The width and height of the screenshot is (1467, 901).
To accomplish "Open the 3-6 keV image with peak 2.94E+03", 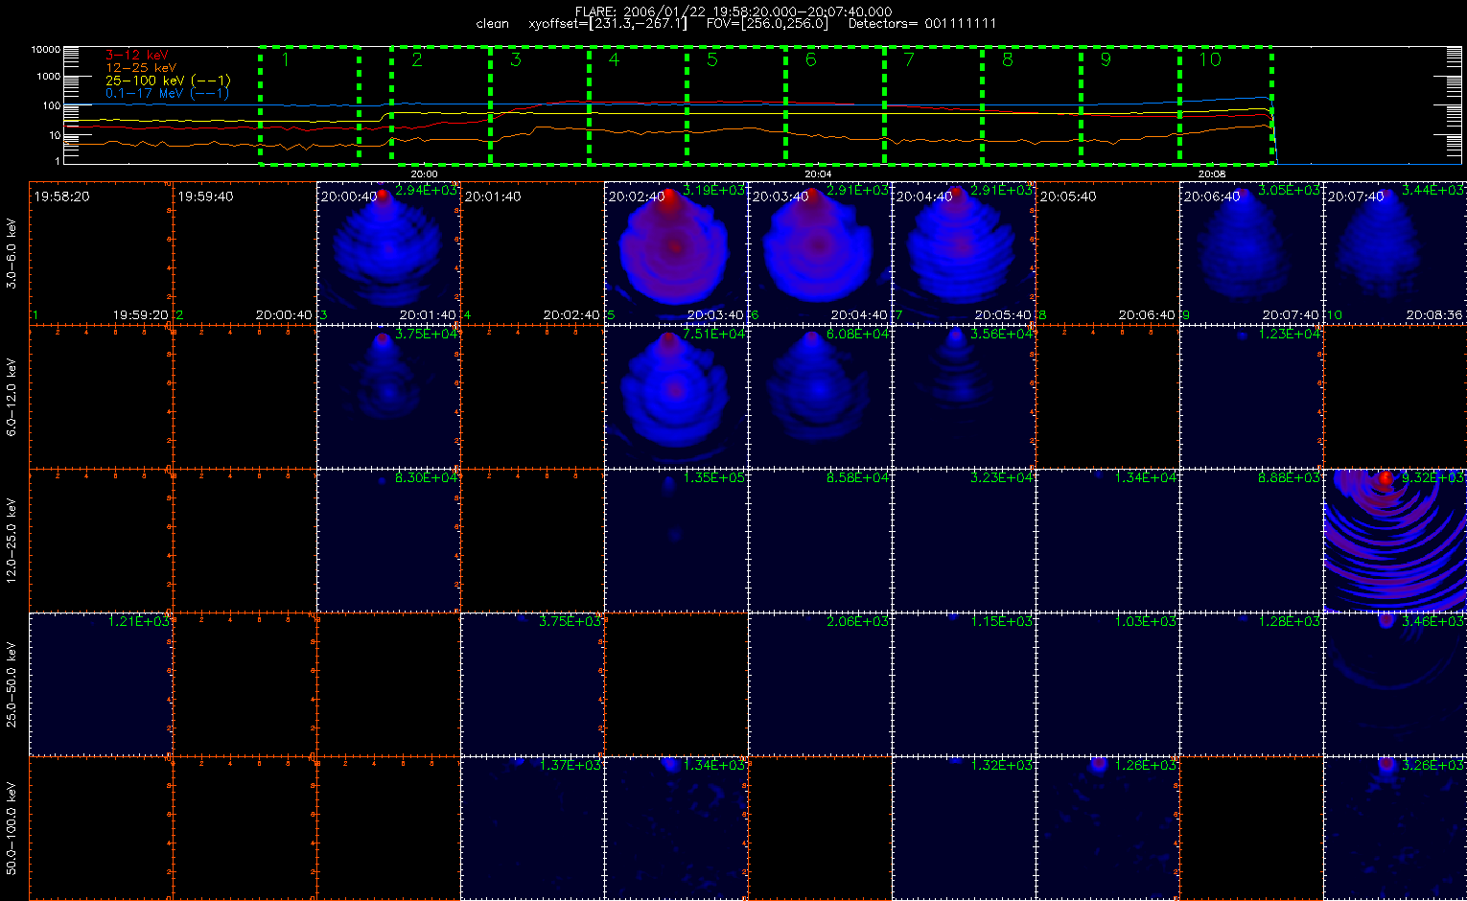I will pos(388,253).
